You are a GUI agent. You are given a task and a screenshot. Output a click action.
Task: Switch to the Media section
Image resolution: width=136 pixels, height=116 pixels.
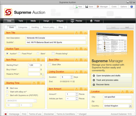coord(33,21)
